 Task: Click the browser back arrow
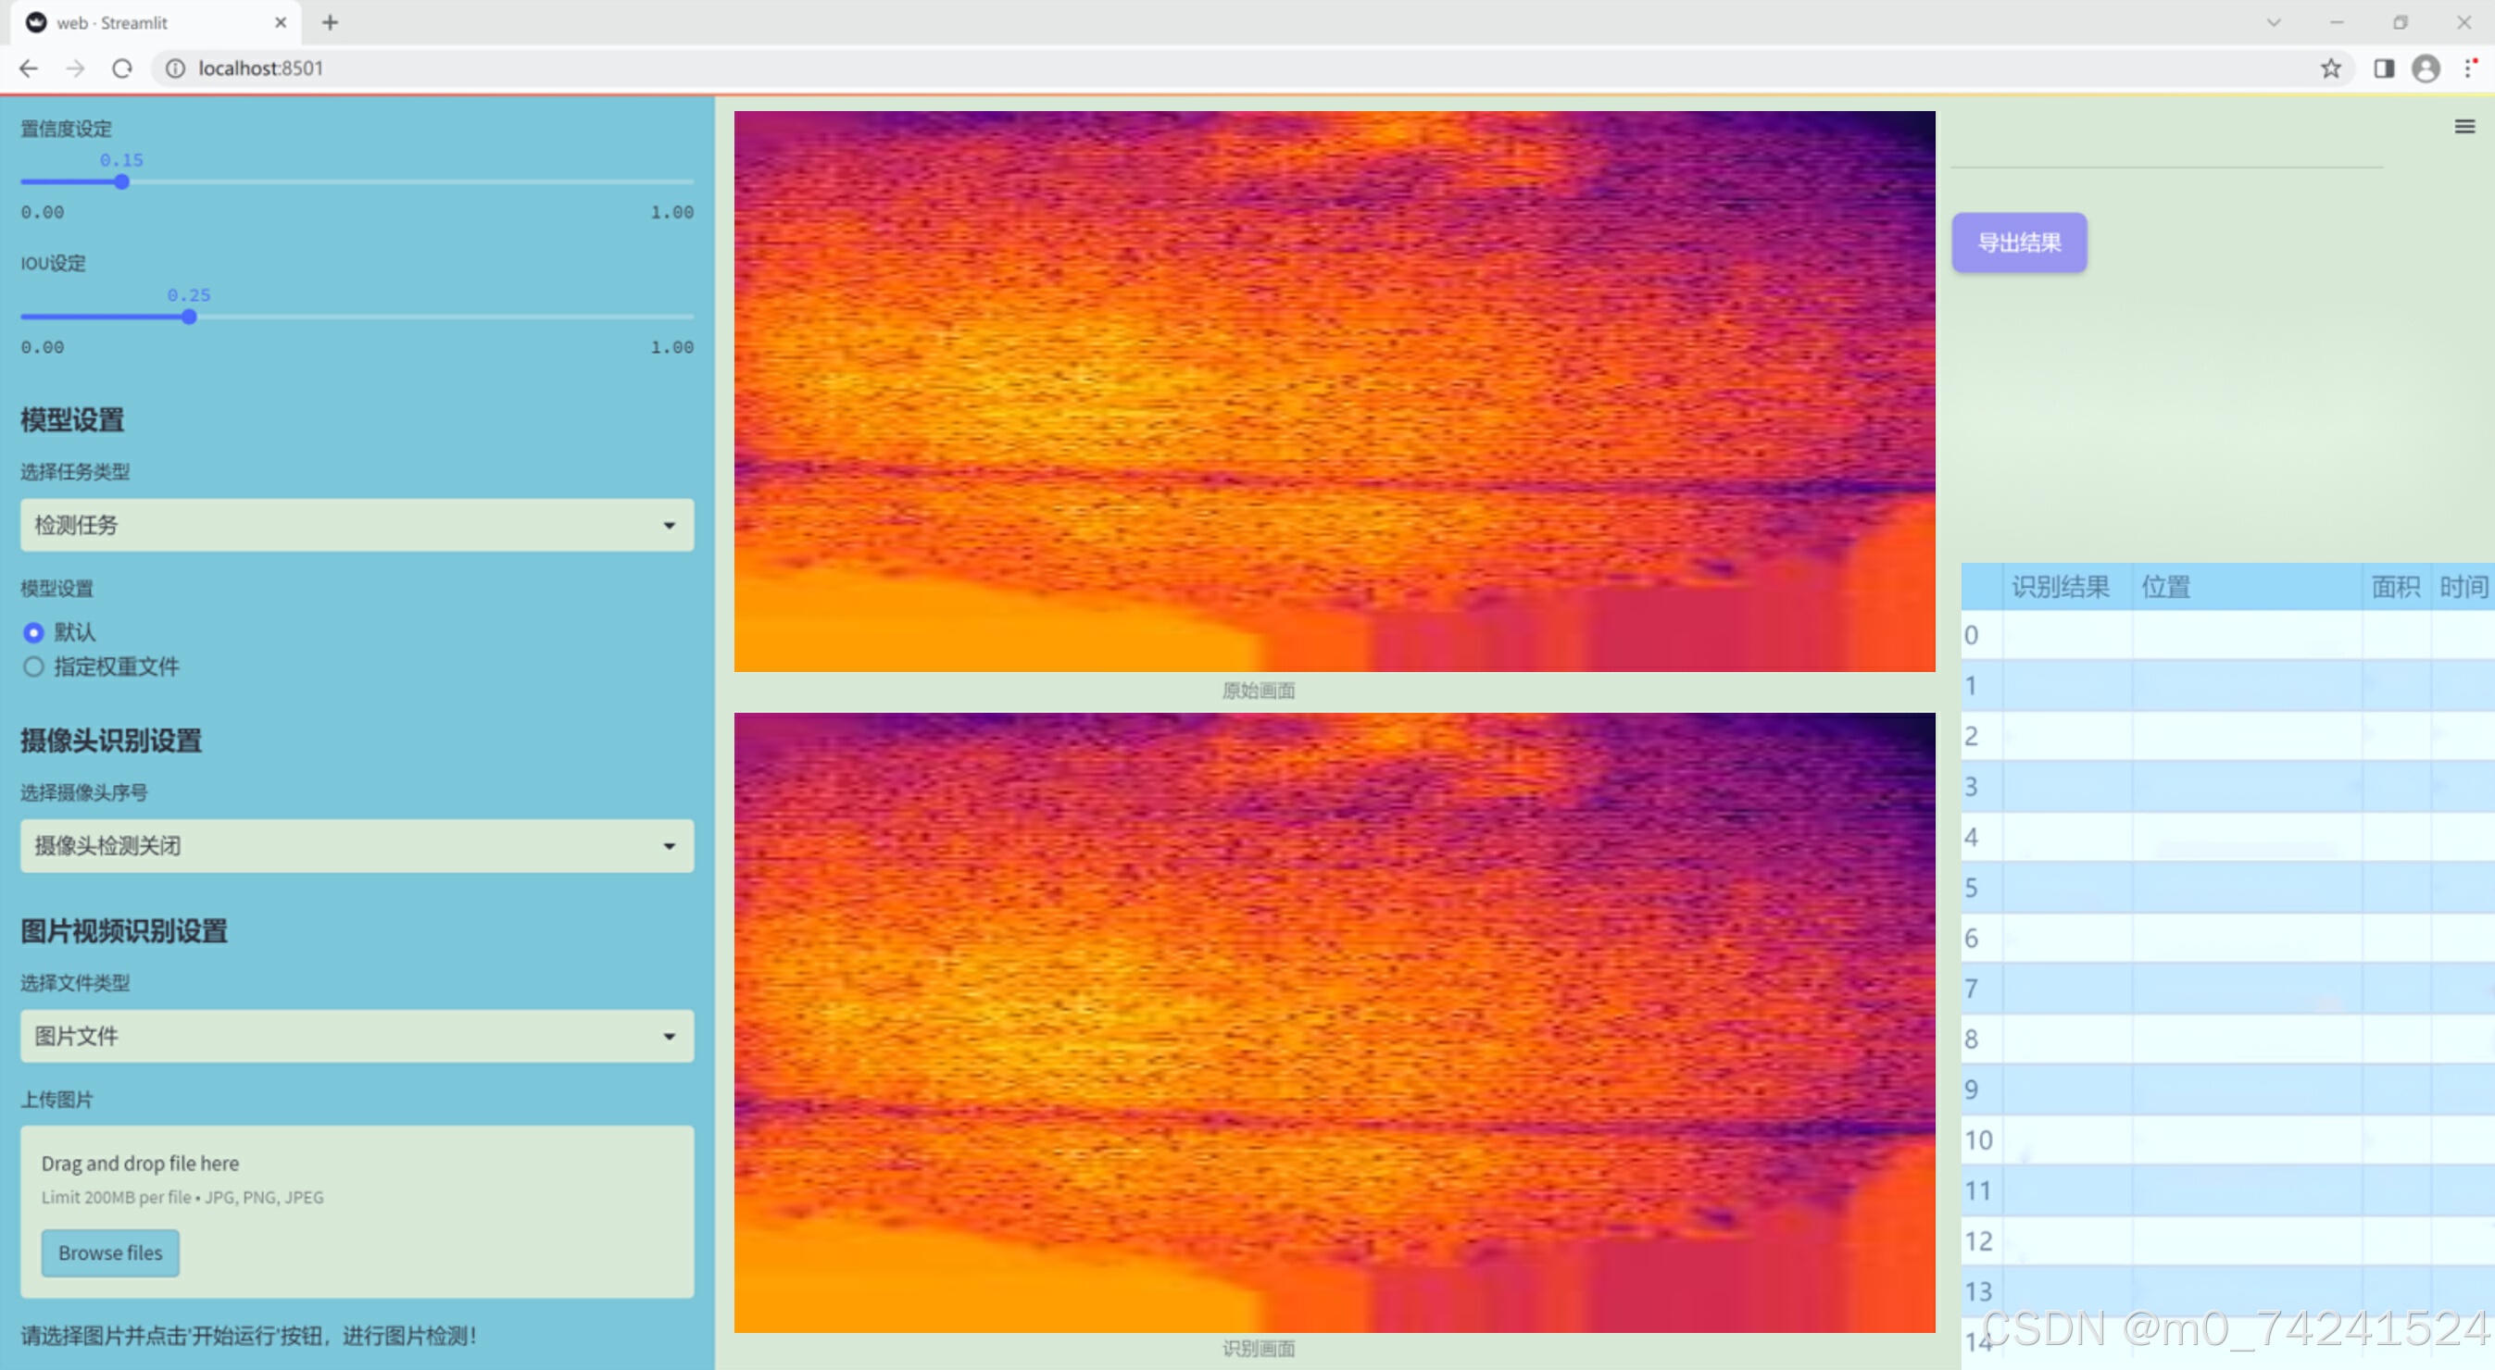29,68
